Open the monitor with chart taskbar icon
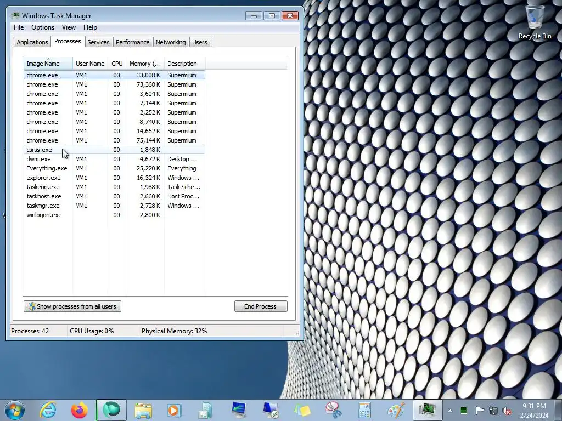This screenshot has height=421, width=562. coord(238,410)
